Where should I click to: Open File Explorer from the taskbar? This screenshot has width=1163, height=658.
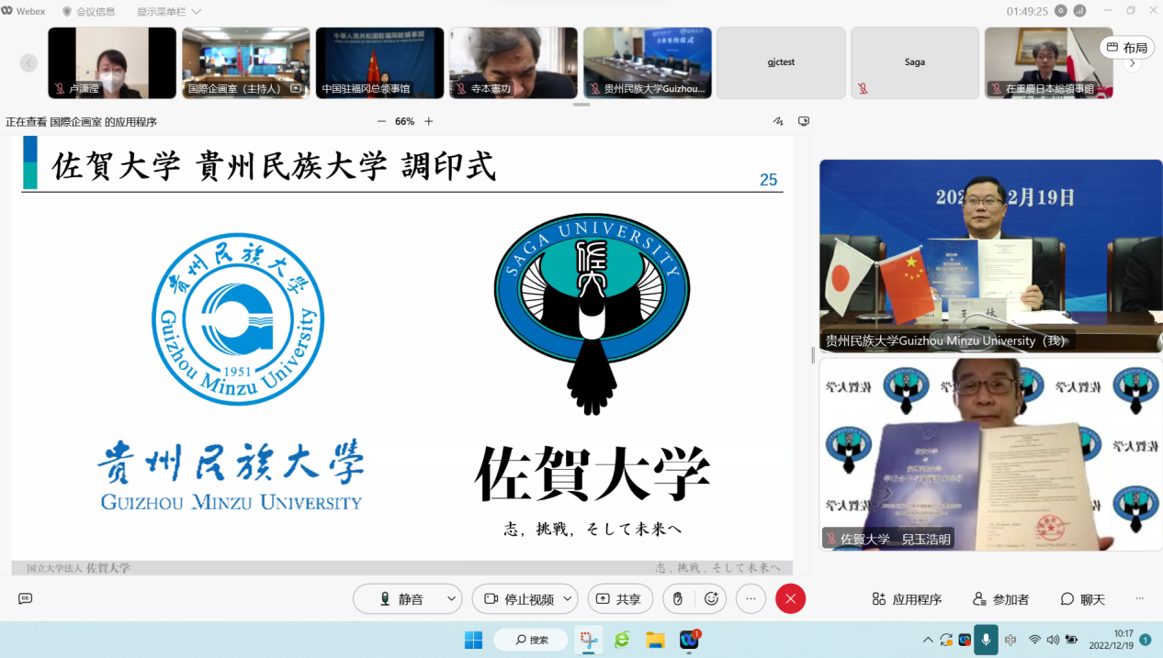[x=655, y=640]
